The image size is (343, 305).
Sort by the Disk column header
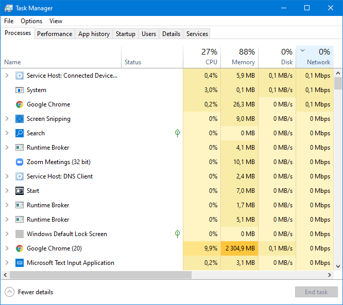pos(277,57)
